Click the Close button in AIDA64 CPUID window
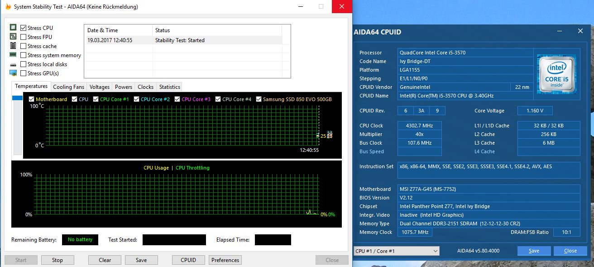594x267 pixels. coord(570,251)
